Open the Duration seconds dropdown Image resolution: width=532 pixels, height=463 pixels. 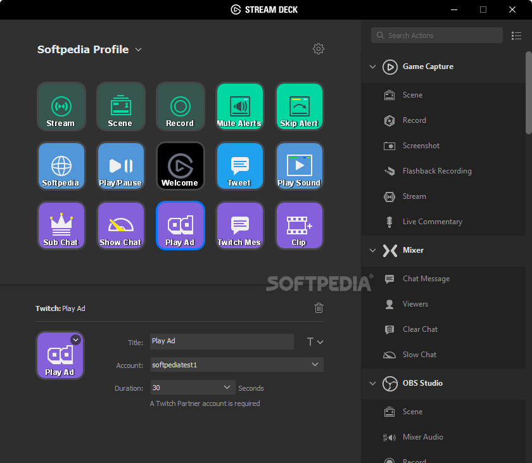click(193, 388)
